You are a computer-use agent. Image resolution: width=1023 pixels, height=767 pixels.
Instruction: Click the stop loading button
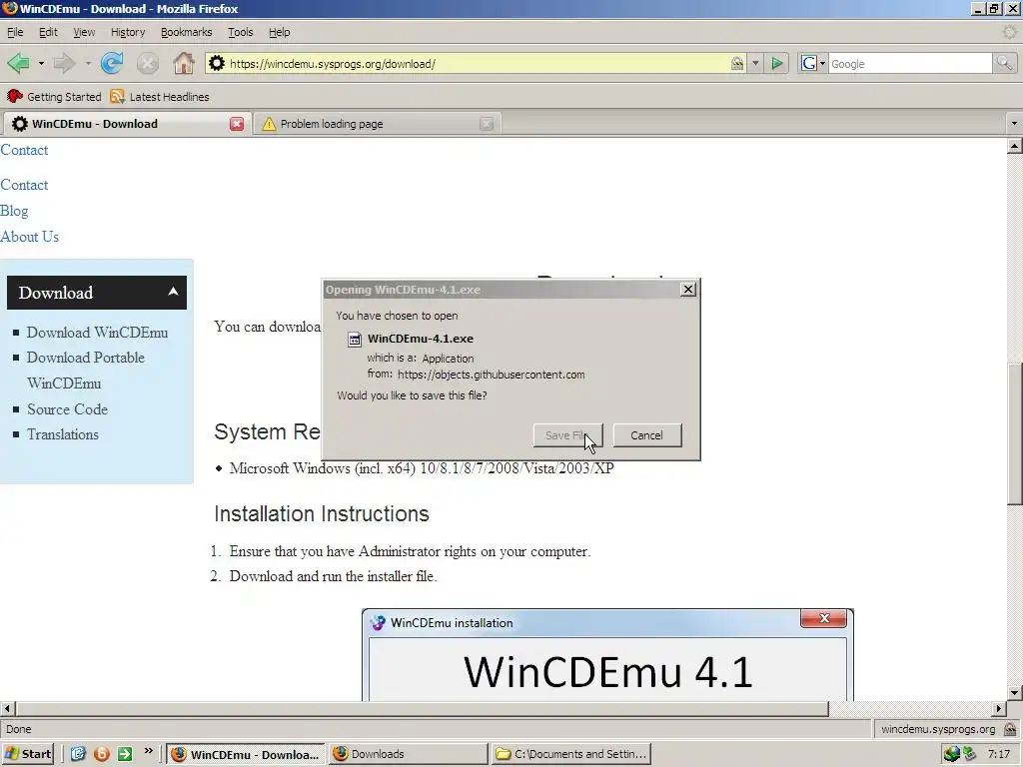(148, 63)
